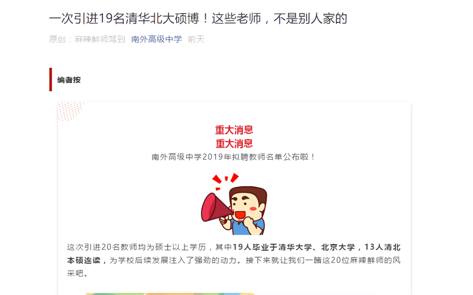This screenshot has height=295, width=473.
Task: Click the 前天 publish date
Action: click(x=196, y=39)
